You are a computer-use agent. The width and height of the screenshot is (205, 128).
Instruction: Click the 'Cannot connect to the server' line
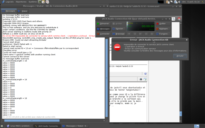point(16,57)
